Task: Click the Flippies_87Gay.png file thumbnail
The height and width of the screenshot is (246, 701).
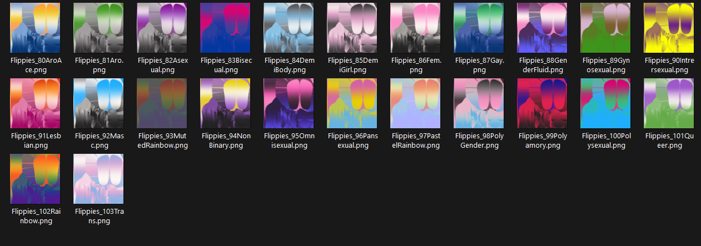Action: [x=479, y=28]
